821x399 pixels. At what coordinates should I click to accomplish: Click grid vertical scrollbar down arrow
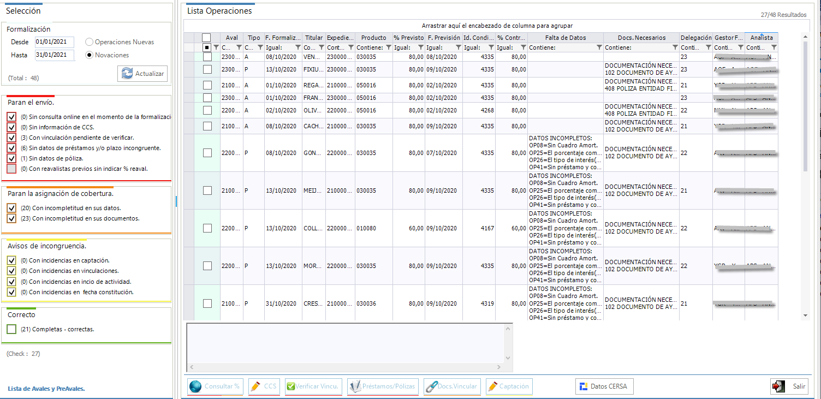coord(805,316)
